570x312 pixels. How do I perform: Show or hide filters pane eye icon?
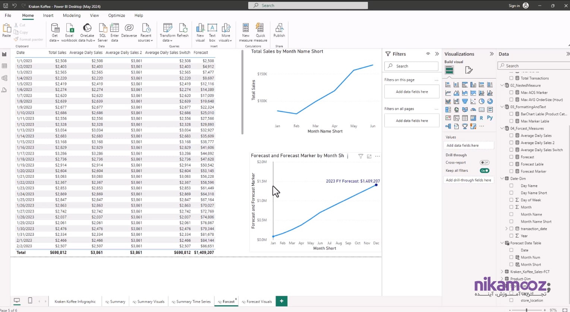428,54
